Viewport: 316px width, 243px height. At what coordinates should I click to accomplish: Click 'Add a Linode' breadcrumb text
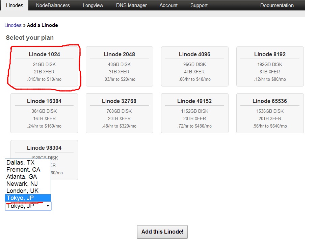tap(43, 25)
